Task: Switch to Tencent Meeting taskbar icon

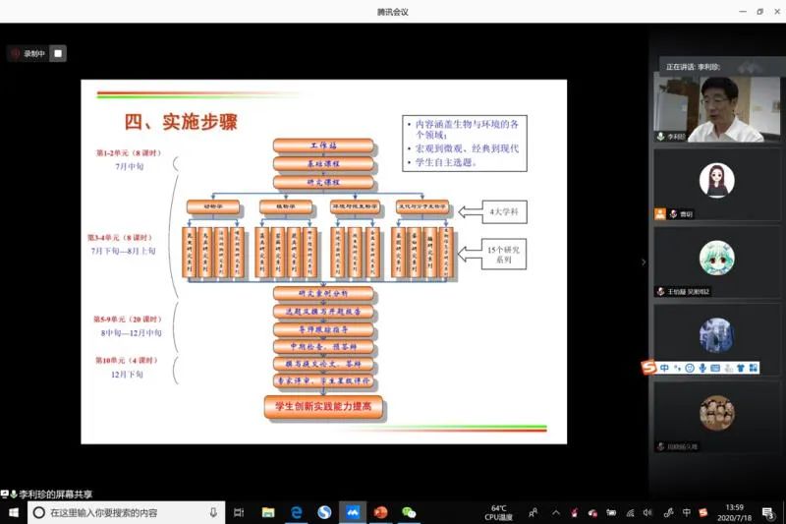Action: click(352, 512)
